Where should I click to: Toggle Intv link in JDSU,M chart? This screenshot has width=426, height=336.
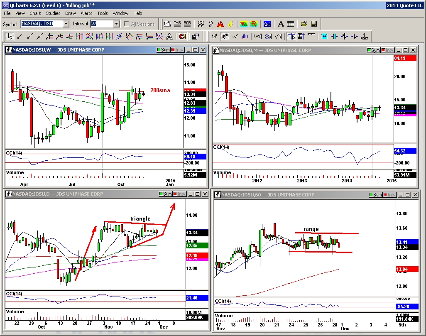point(388,50)
